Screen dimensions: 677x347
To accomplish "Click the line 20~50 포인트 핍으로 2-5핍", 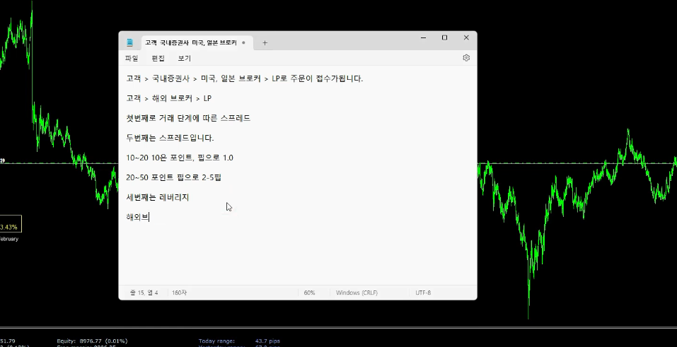I will tap(173, 177).
